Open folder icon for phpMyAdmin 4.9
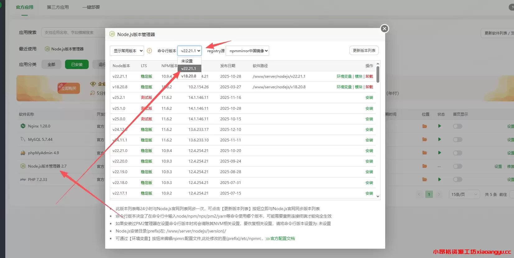 pos(424,153)
